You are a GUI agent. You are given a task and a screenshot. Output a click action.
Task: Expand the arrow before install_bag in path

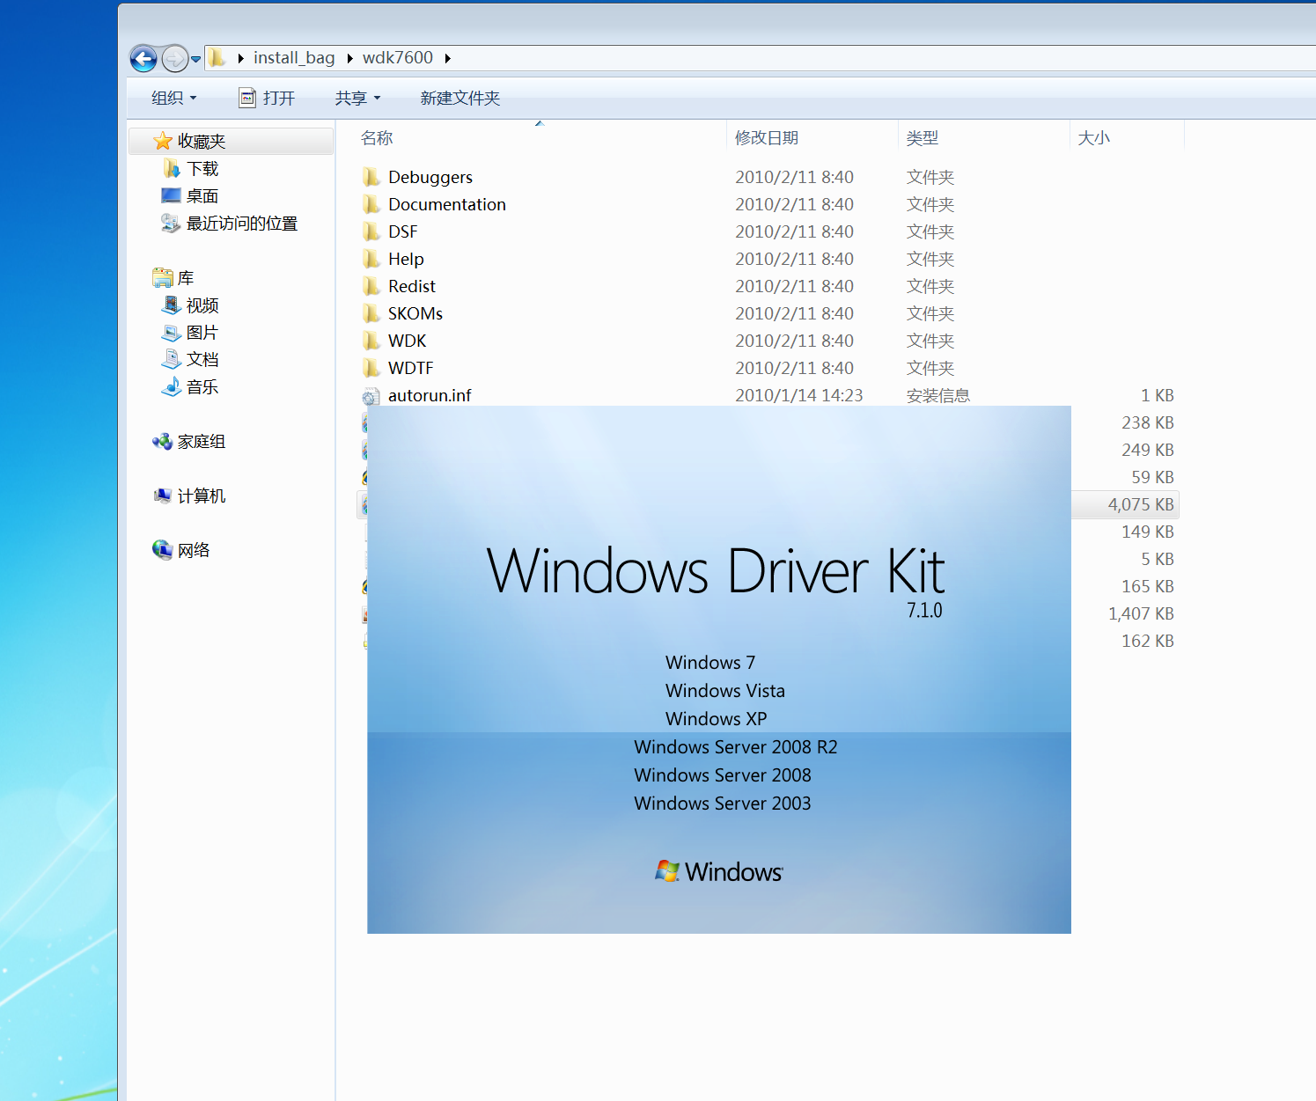[240, 58]
